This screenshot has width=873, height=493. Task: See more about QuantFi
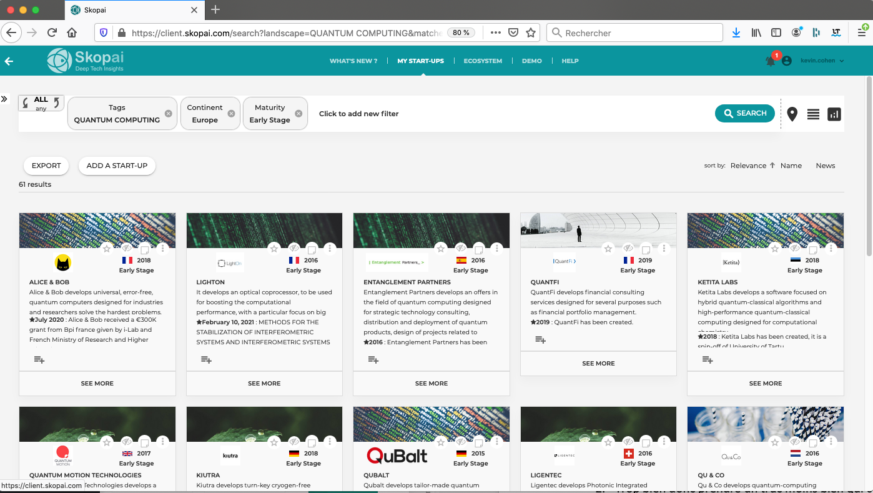pyautogui.click(x=598, y=363)
